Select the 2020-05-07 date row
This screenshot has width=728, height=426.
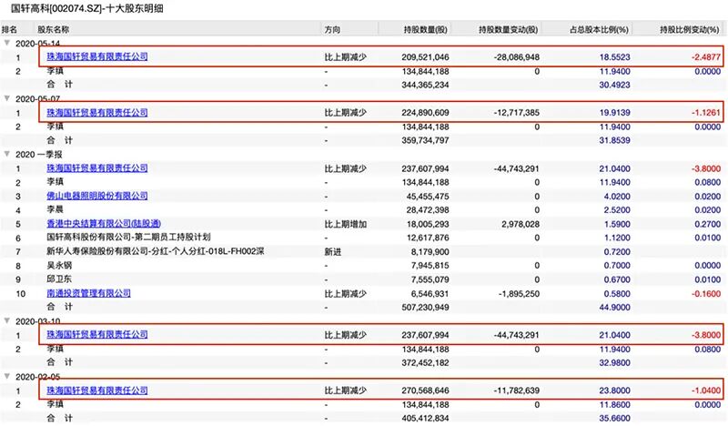click(x=38, y=99)
